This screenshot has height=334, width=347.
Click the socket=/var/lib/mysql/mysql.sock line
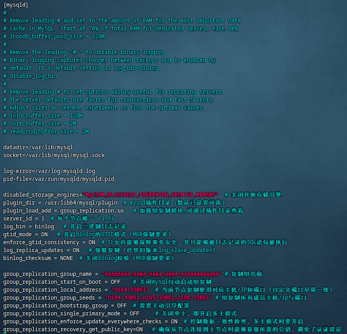54,155
